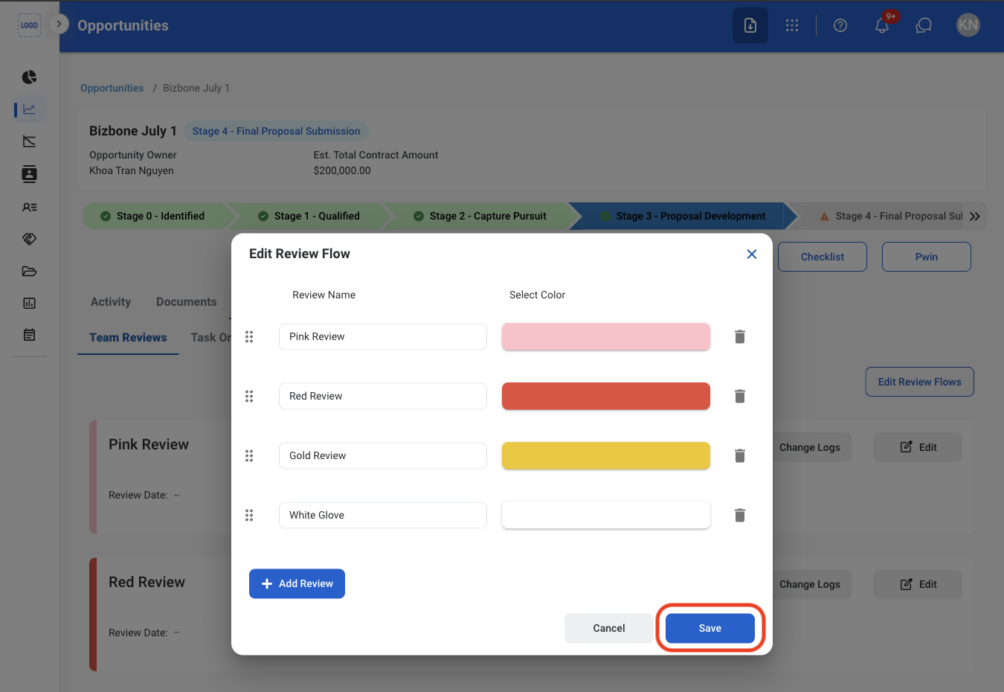Open the Pwin button
The height and width of the screenshot is (692, 1004).
927,257
